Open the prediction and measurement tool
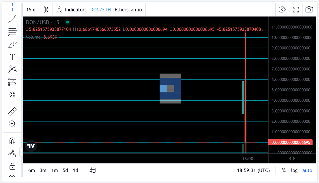 click(12, 82)
